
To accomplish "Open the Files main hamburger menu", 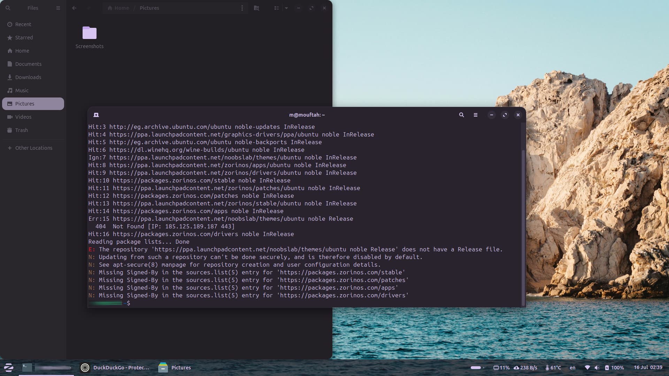I will click(58, 8).
